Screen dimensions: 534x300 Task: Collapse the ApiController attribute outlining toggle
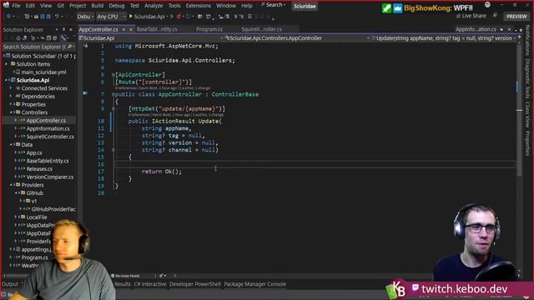pyautogui.click(x=113, y=75)
